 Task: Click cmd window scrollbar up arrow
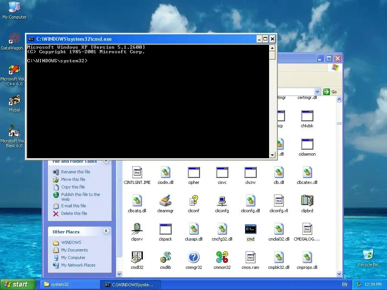[x=272, y=48]
